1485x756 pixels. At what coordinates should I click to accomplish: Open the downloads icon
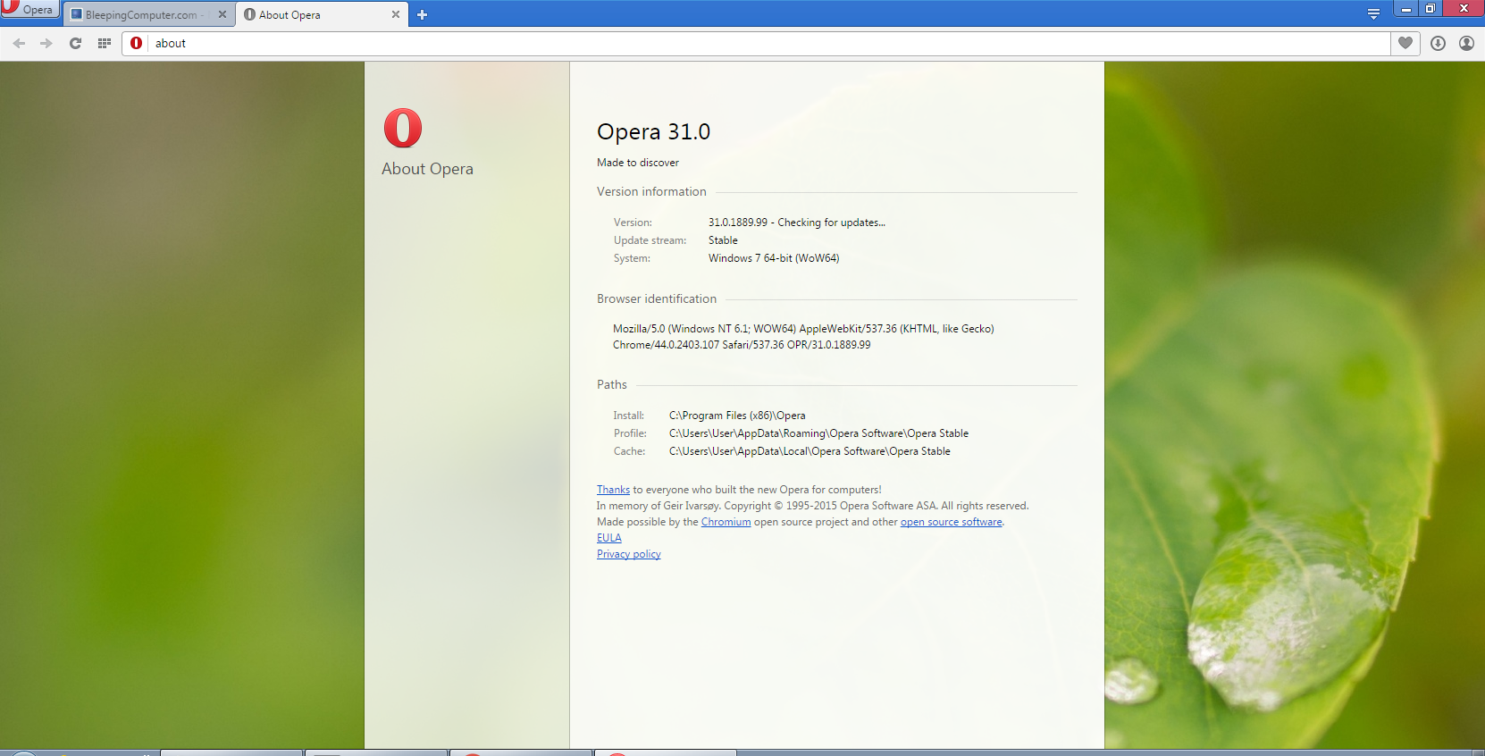(1438, 43)
